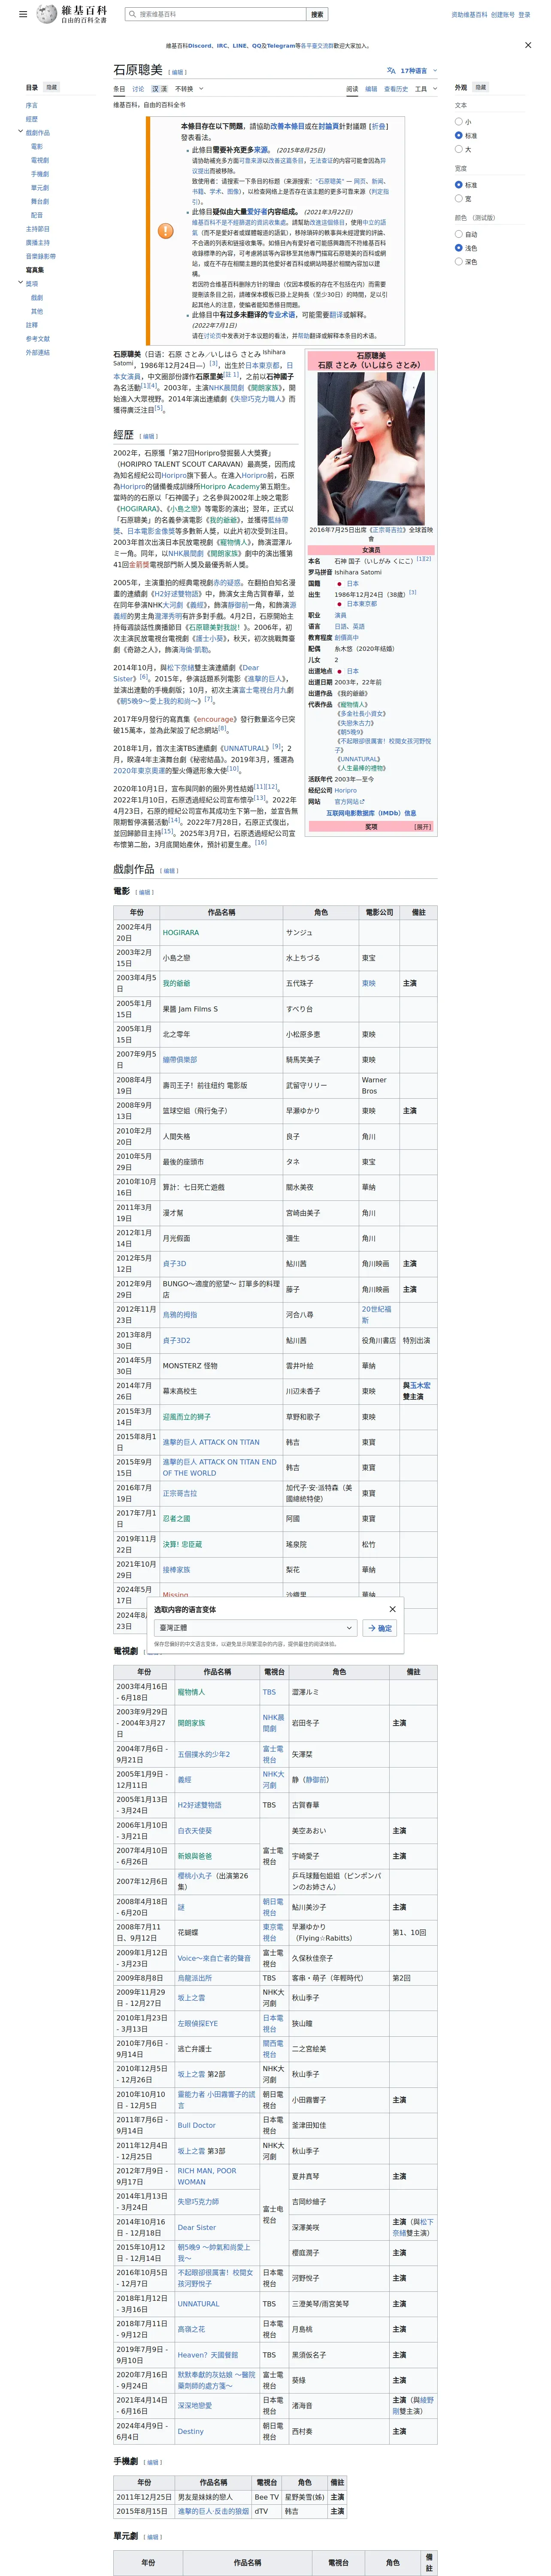Click 创建账号 create account link
Screen dimensions: 551x2576
(x=503, y=15)
